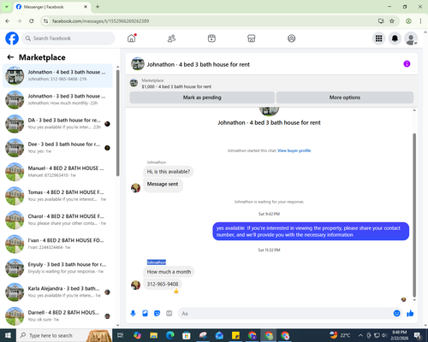Open the Darnell 4 BED 2 BATH conversation
Viewport: 428px width, 342px height.
(x=57, y=315)
